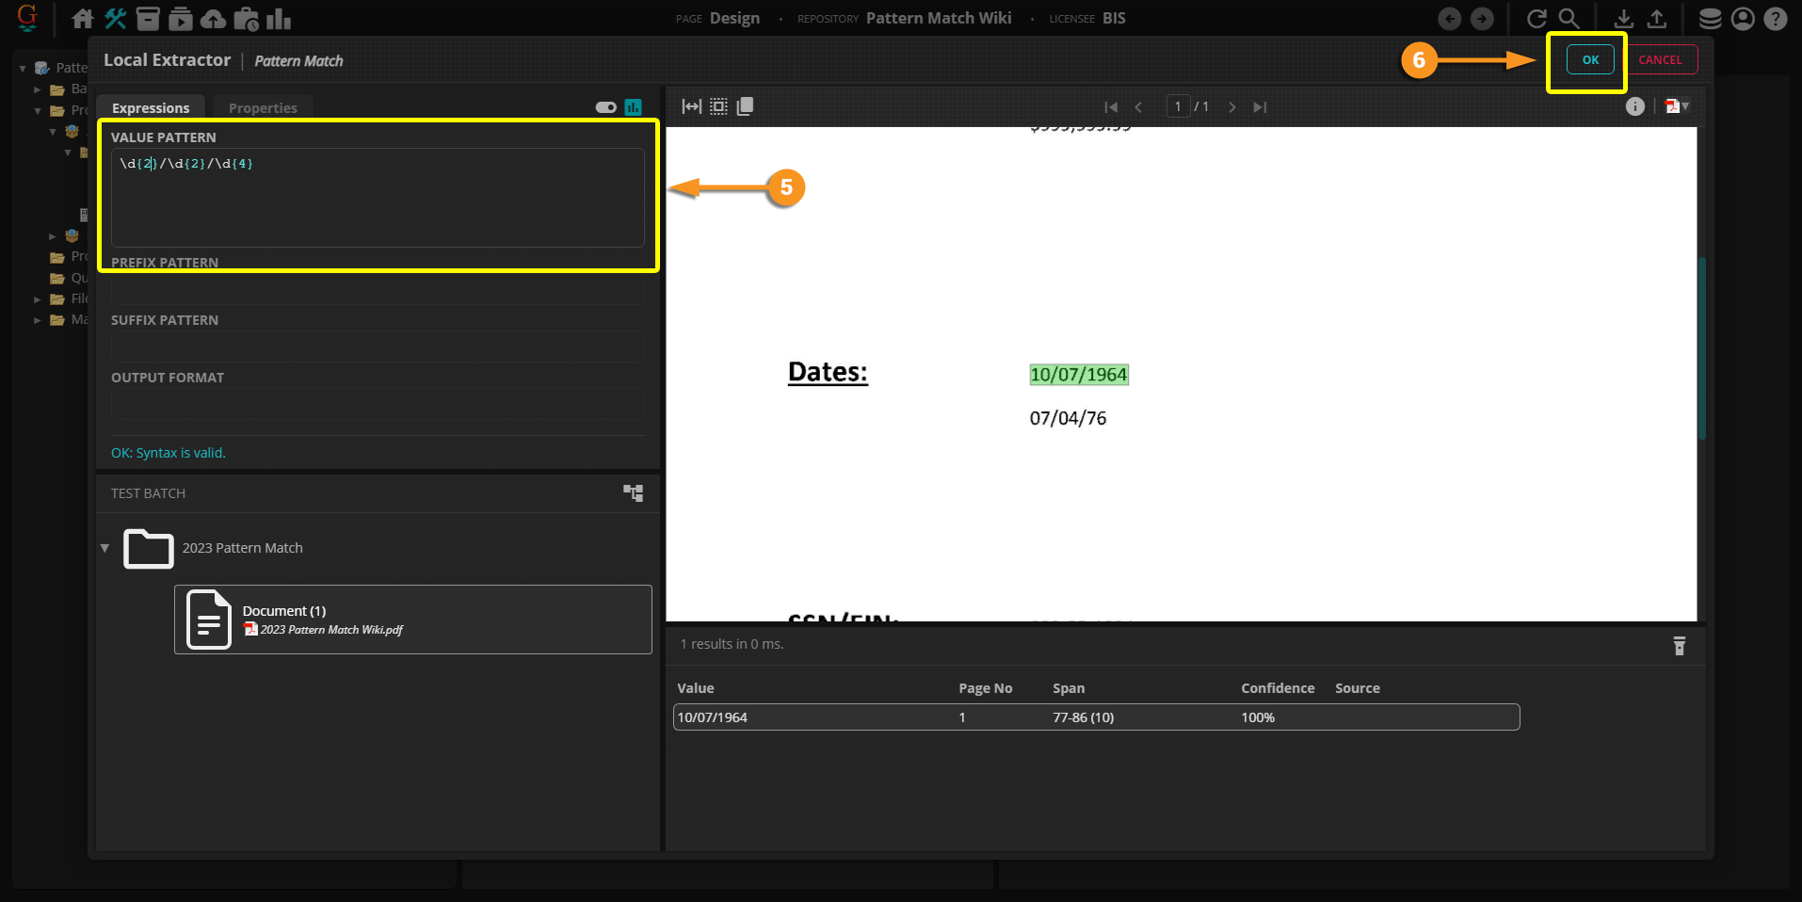
Task: Click the copy pages viewer icon
Action: [x=745, y=106]
